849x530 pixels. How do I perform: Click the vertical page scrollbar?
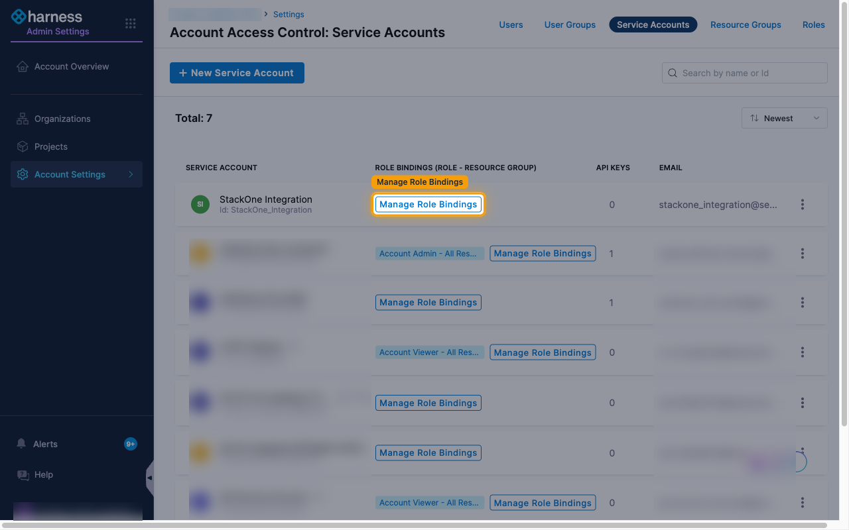point(844,215)
